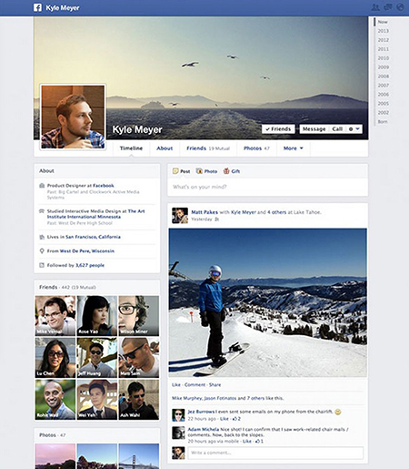The width and height of the screenshot is (409, 469).
Task: Open the Friends section header
Action: 48,287
